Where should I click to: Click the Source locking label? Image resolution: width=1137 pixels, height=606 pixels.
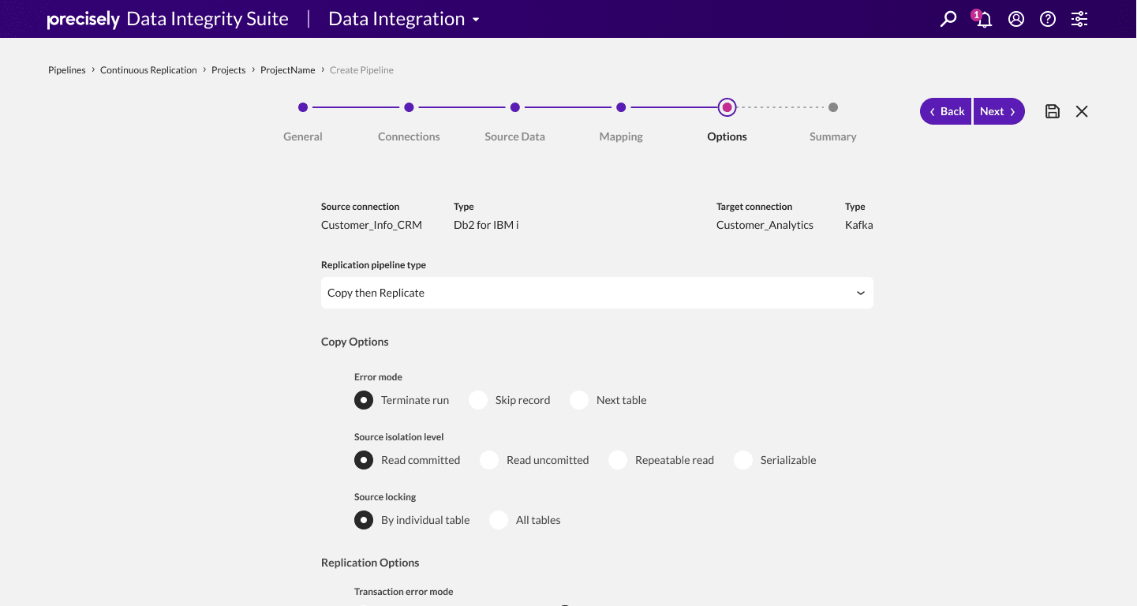point(385,497)
